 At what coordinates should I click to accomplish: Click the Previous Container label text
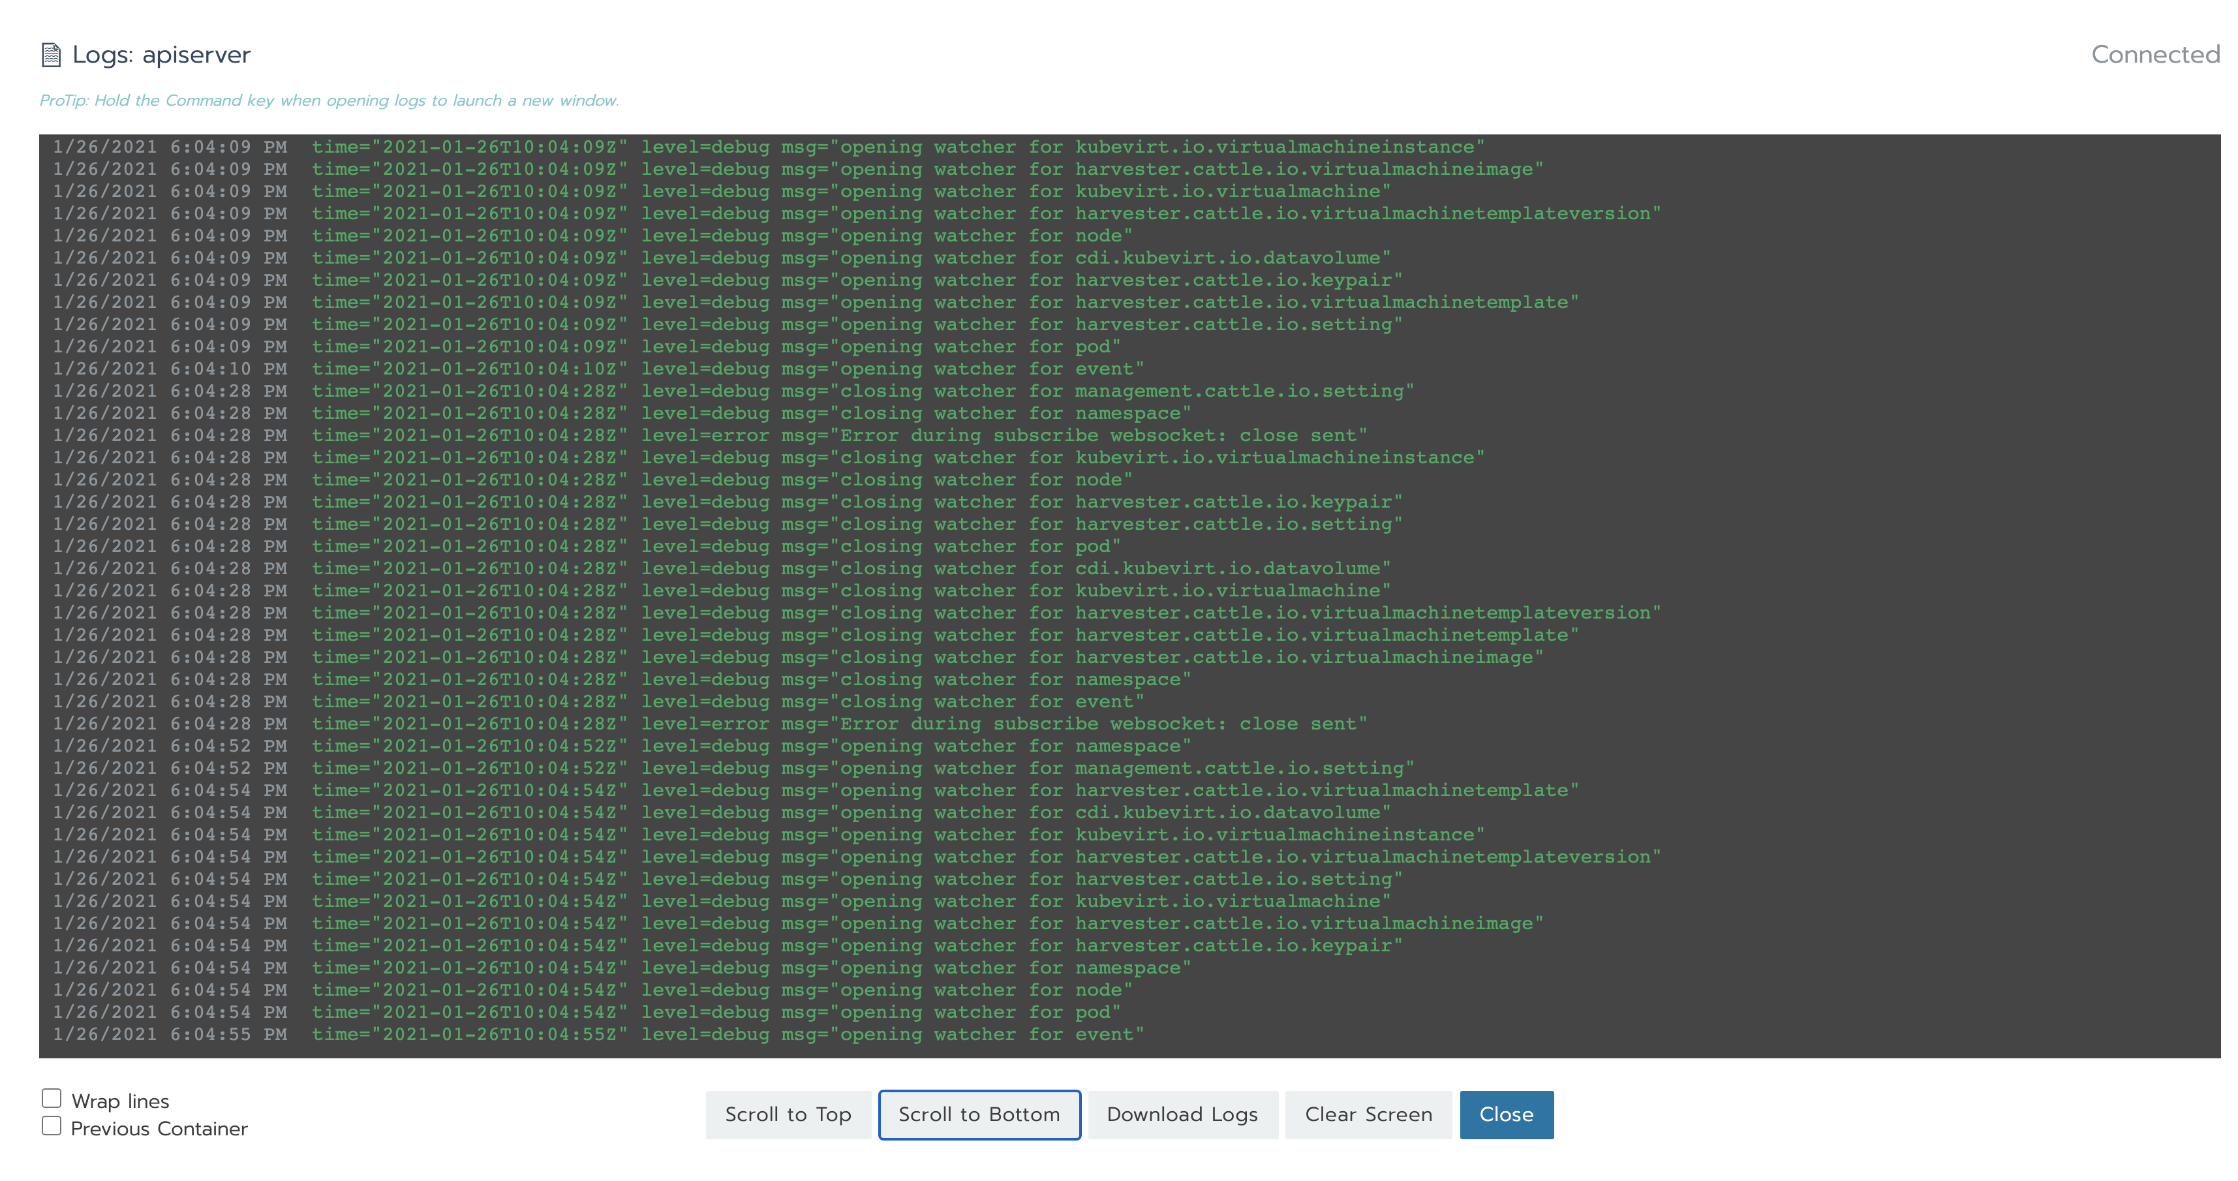159,1129
